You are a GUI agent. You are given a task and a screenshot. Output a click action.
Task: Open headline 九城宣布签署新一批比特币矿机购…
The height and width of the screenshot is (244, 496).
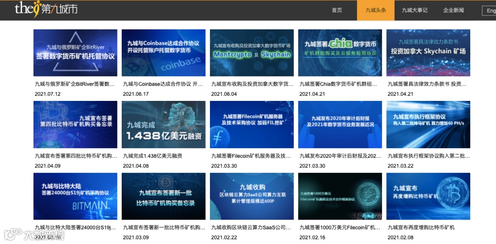(x=164, y=227)
